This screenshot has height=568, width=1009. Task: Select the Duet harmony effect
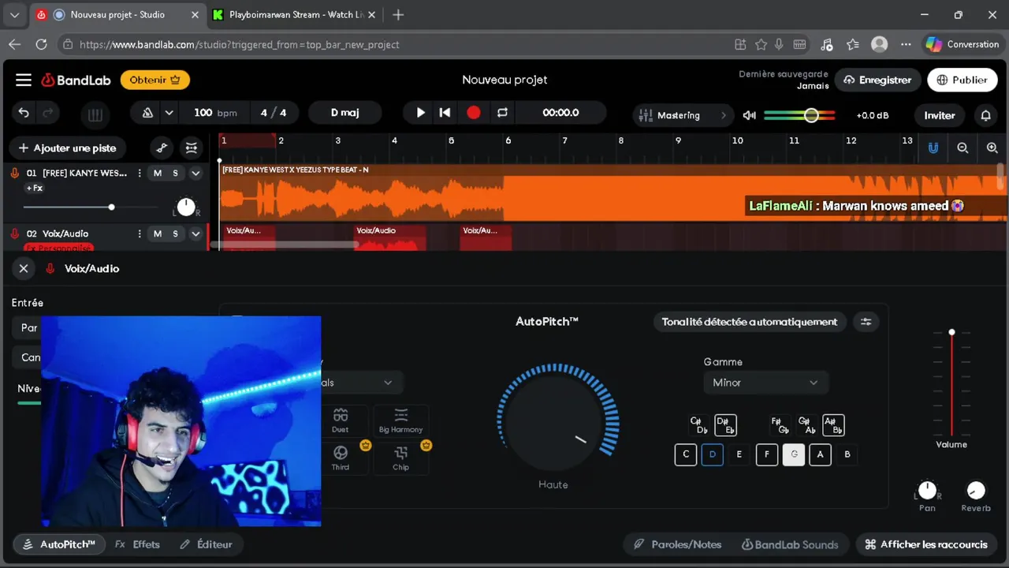340,421
